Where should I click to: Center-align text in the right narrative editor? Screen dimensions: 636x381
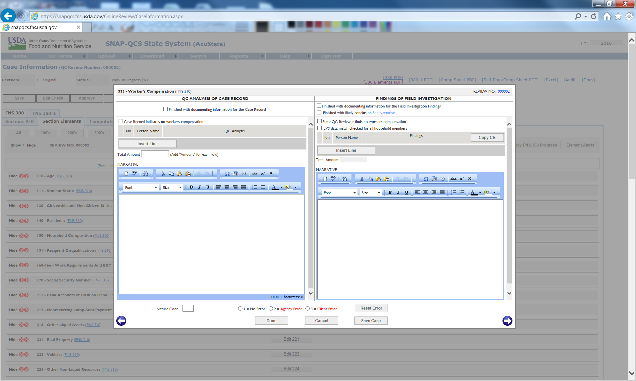pos(426,192)
